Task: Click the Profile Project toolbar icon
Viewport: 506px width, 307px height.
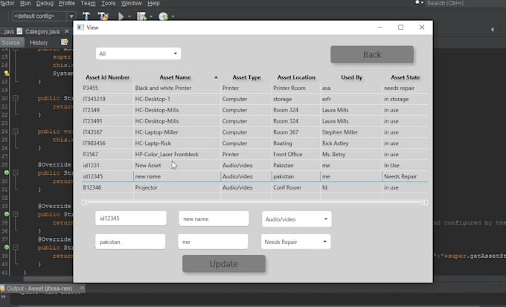Action: [163, 16]
